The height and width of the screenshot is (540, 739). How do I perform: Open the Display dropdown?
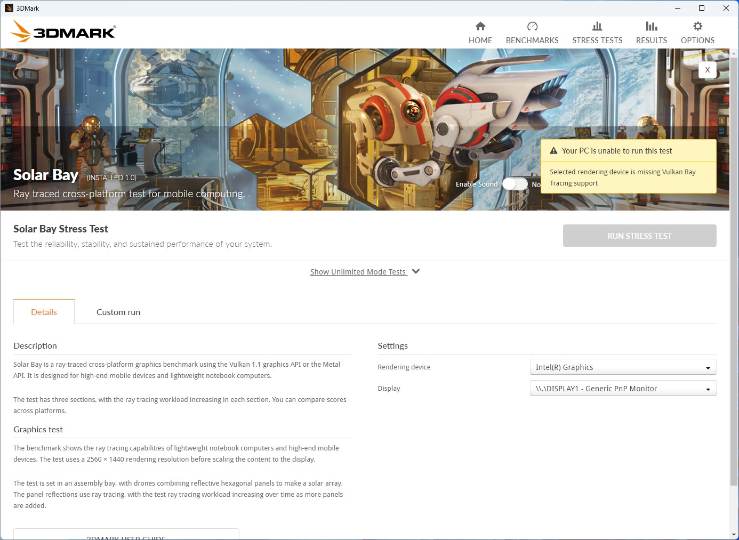click(x=623, y=389)
